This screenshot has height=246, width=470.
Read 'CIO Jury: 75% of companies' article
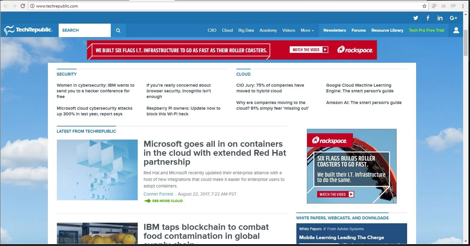[270, 88]
